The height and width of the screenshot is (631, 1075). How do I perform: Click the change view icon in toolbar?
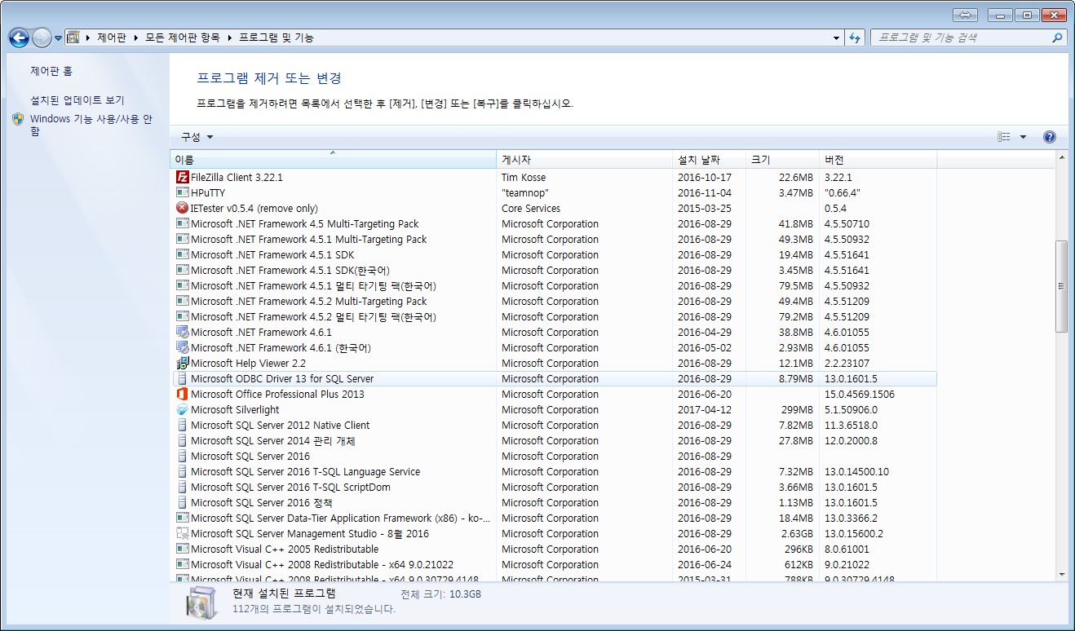pyautogui.click(x=1004, y=137)
